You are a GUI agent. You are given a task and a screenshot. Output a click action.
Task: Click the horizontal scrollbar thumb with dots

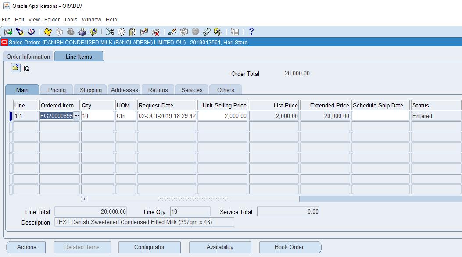[x=193, y=199]
